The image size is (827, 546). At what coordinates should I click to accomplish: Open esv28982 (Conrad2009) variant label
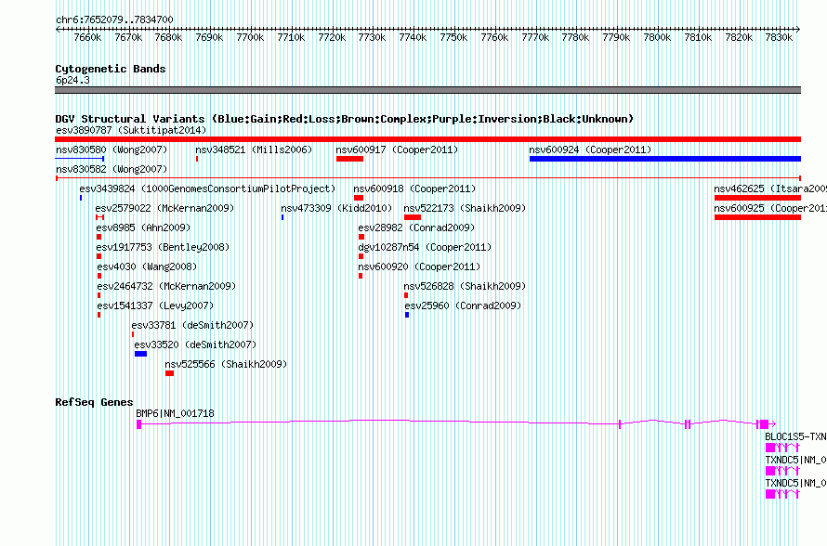coord(416,227)
